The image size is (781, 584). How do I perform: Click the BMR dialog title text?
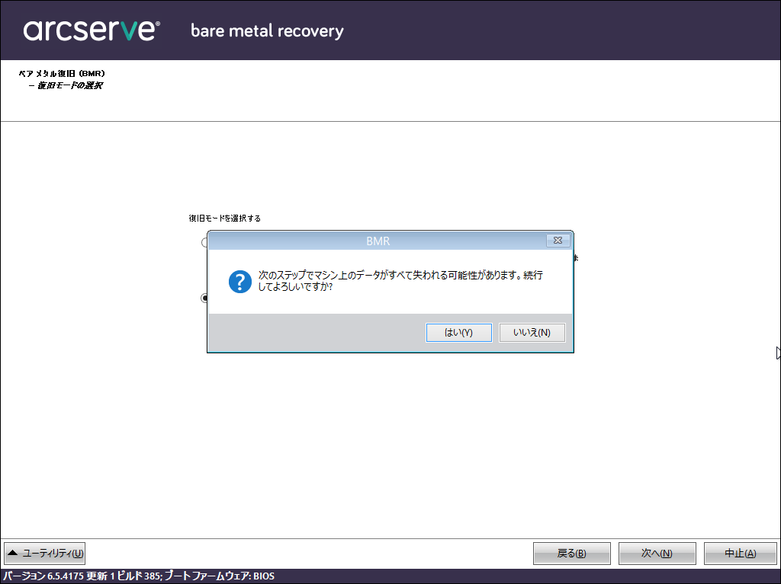coord(378,241)
